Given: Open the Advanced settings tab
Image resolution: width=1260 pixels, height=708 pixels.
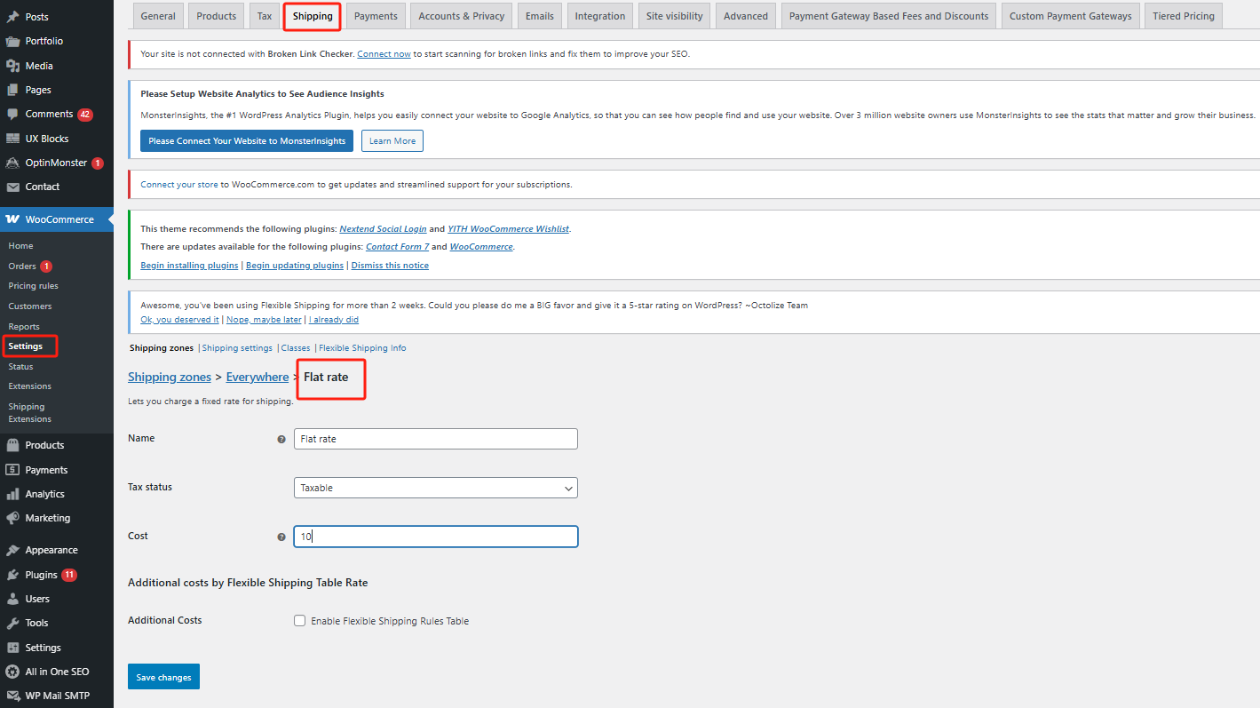Looking at the screenshot, I should tap(746, 16).
